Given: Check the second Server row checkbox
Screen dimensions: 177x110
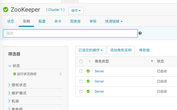Looking at the screenshot, I should point(81,81).
